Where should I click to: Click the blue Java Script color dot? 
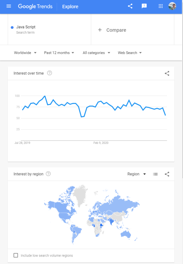coord(12,27)
